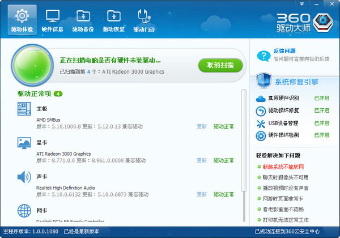Click the USB设备管理 tools icon
Image resolution: width=340 pixels, height=238 pixels.
(261, 124)
